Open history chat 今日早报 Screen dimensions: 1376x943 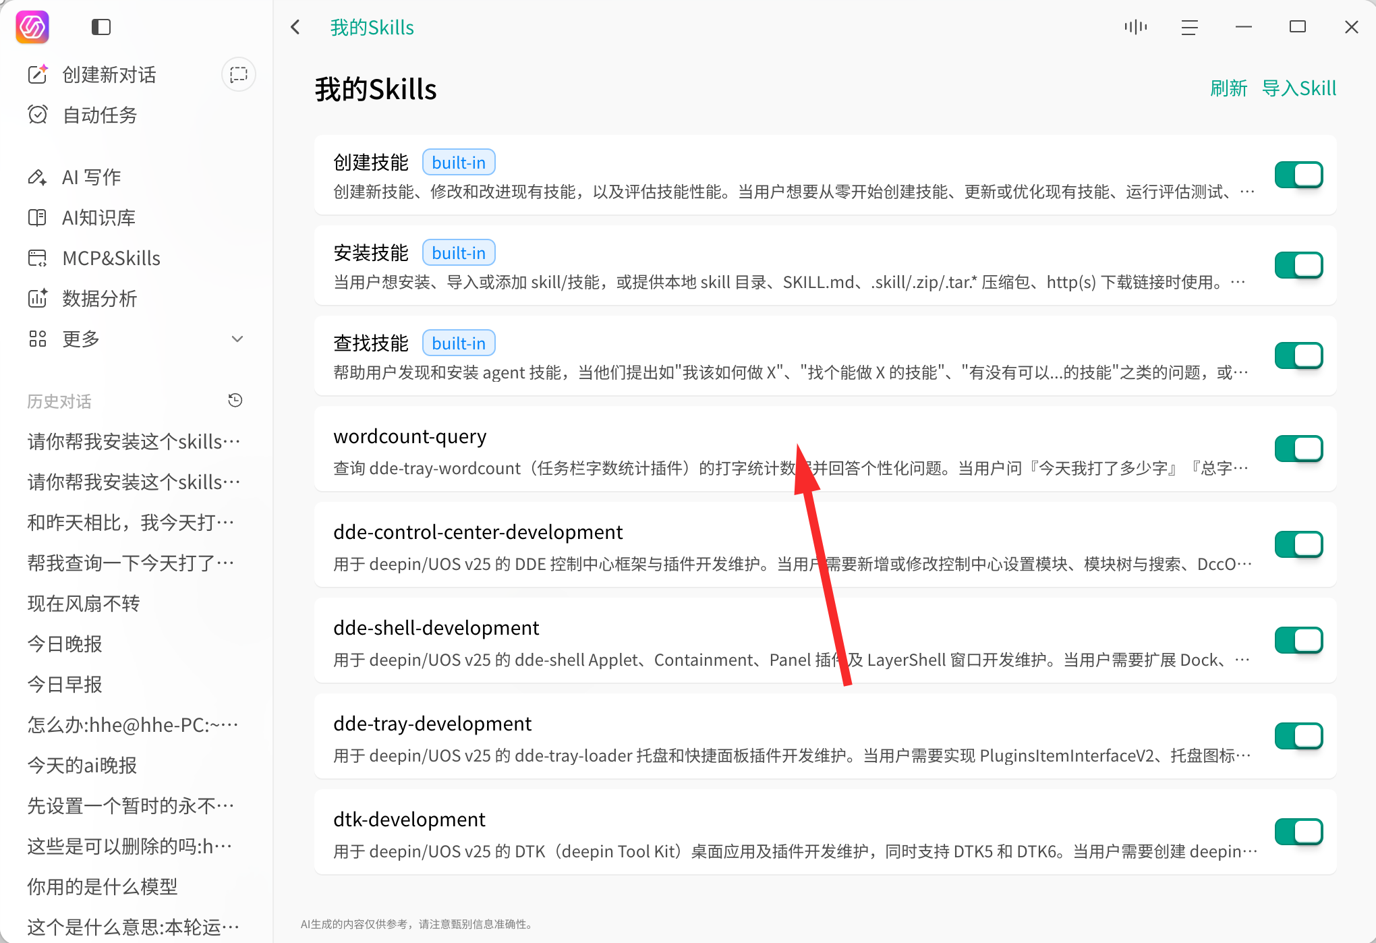click(65, 684)
